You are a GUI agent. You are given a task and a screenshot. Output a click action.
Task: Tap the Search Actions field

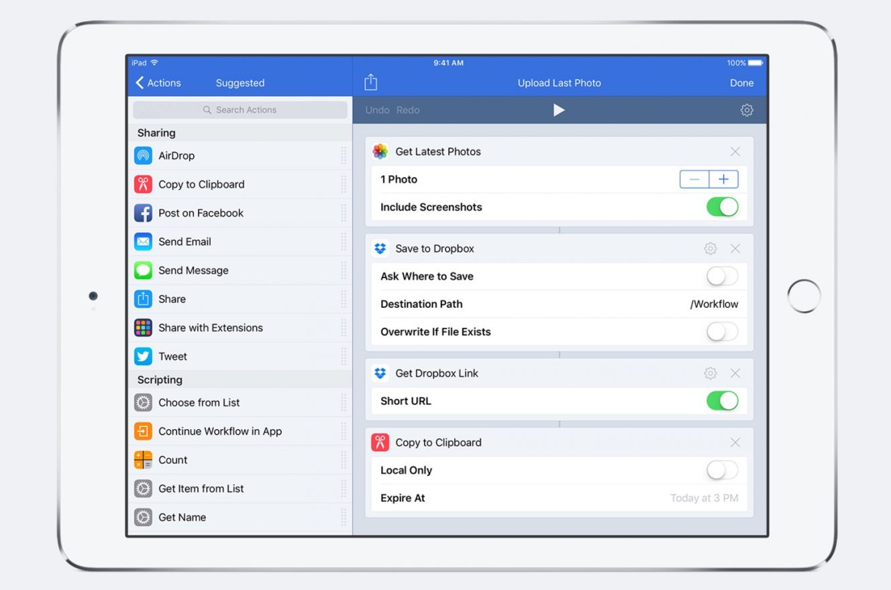[240, 110]
